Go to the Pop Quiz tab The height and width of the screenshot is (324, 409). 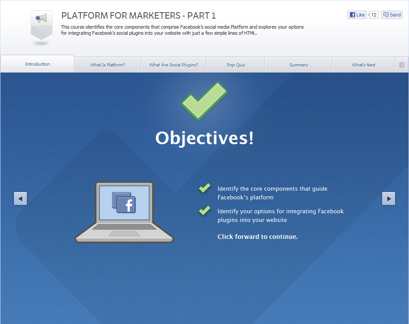tap(236, 65)
